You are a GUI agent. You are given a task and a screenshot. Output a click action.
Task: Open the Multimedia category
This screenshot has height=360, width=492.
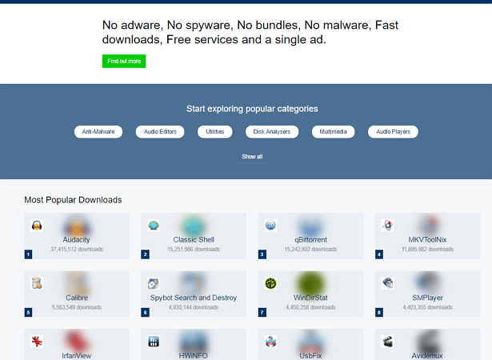tap(334, 132)
